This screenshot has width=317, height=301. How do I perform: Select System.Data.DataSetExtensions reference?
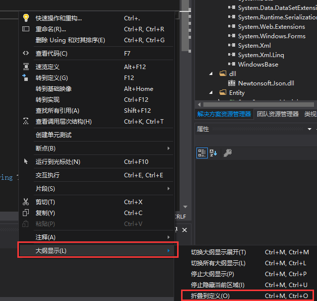click(277, 7)
